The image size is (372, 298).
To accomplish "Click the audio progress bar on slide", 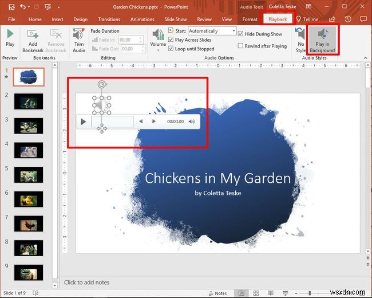I will [112, 121].
